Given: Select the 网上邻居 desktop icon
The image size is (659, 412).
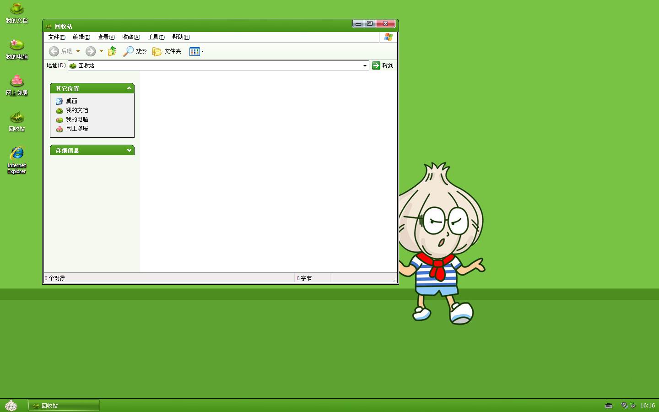Looking at the screenshot, I should tap(17, 85).
